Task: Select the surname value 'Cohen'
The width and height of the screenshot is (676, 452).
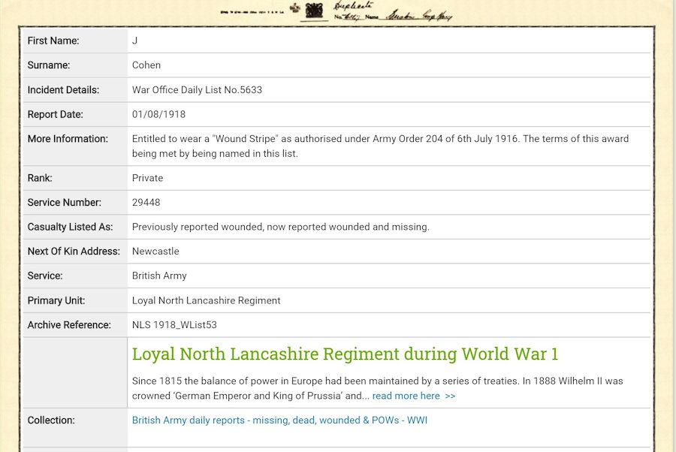Action: [x=146, y=65]
